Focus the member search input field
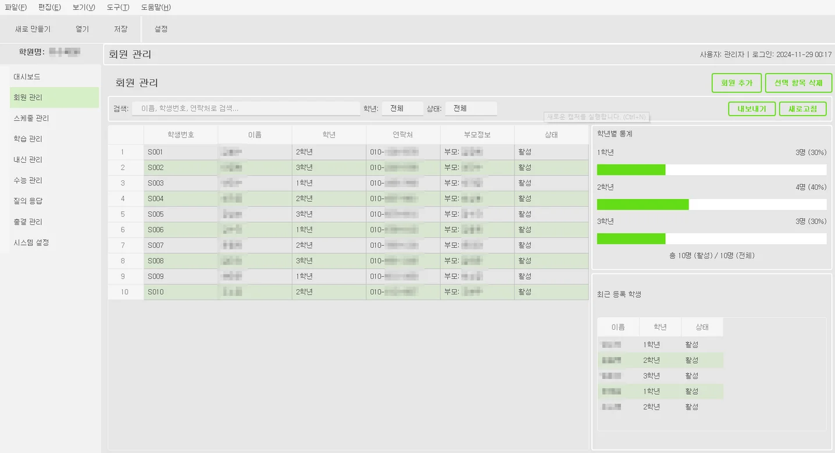 [246, 109]
